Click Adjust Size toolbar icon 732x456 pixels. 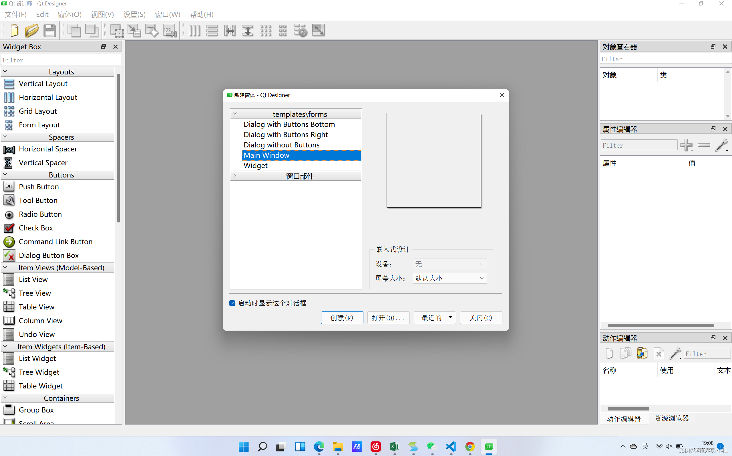coord(319,30)
